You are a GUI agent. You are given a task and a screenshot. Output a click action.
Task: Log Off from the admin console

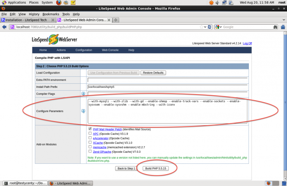(x=247, y=43)
